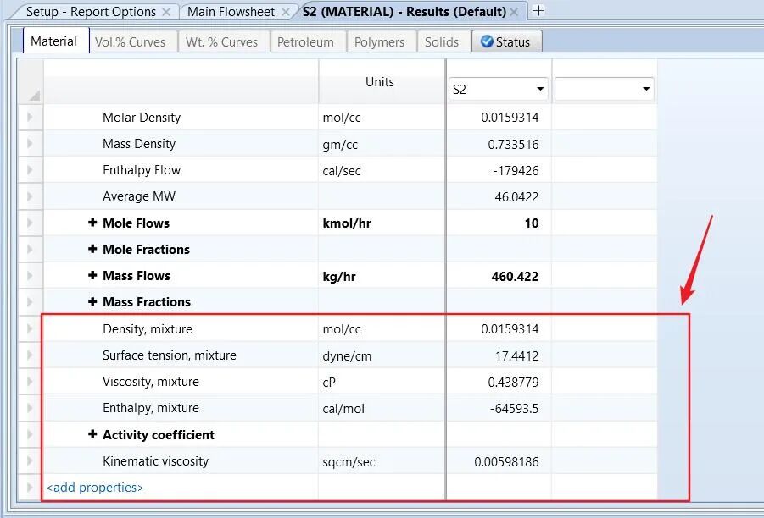Click the Units column header

380,82
